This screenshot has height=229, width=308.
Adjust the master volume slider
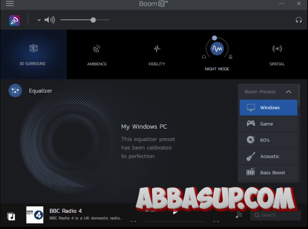(85, 20)
